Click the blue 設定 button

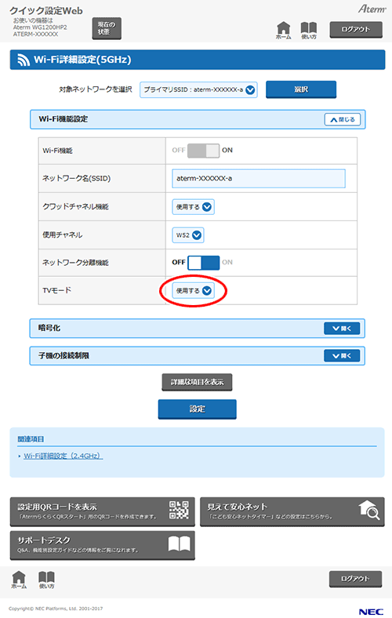click(197, 409)
